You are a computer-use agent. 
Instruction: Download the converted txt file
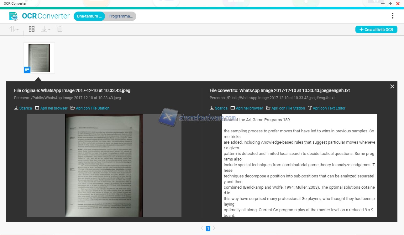tap(219, 108)
